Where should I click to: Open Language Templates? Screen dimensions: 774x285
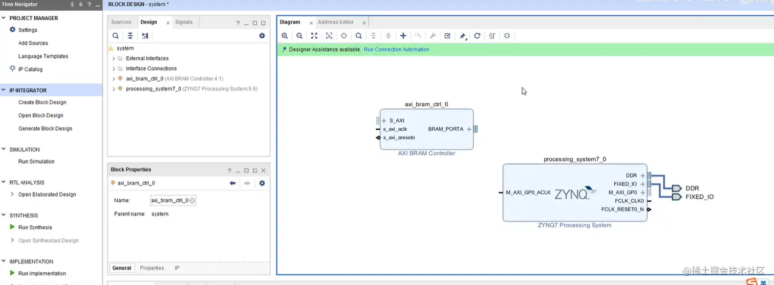43,56
